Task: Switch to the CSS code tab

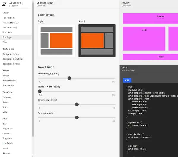Action: click(x=127, y=80)
